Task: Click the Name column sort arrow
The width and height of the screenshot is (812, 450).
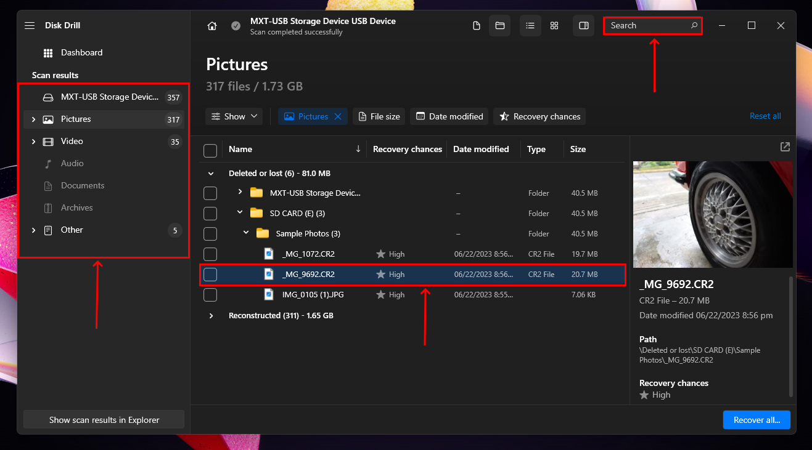Action: pos(358,149)
